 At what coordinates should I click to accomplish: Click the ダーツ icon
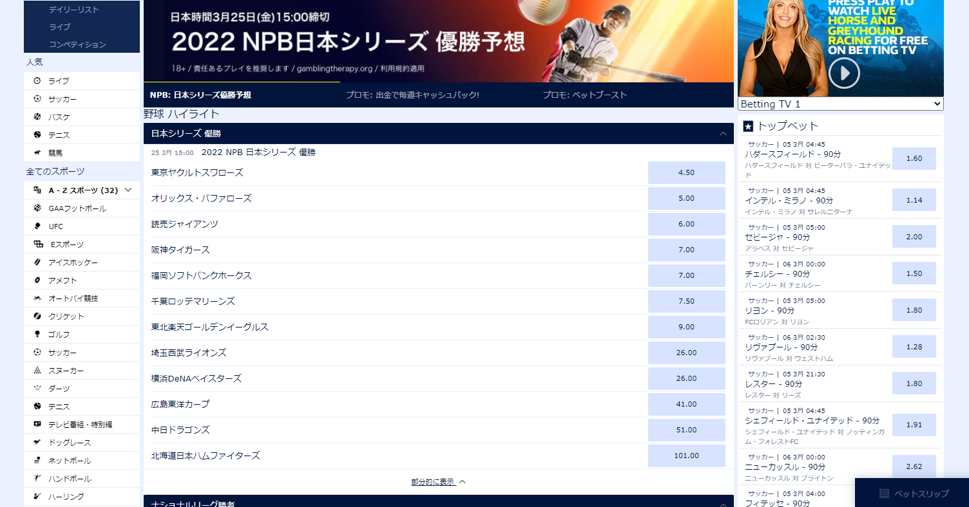click(x=37, y=389)
